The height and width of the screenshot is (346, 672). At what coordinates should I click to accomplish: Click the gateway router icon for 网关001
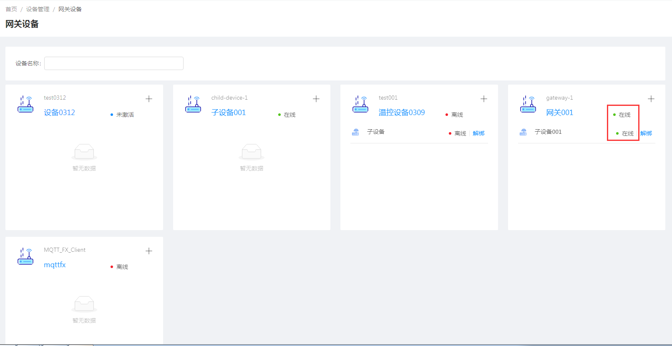point(528,104)
